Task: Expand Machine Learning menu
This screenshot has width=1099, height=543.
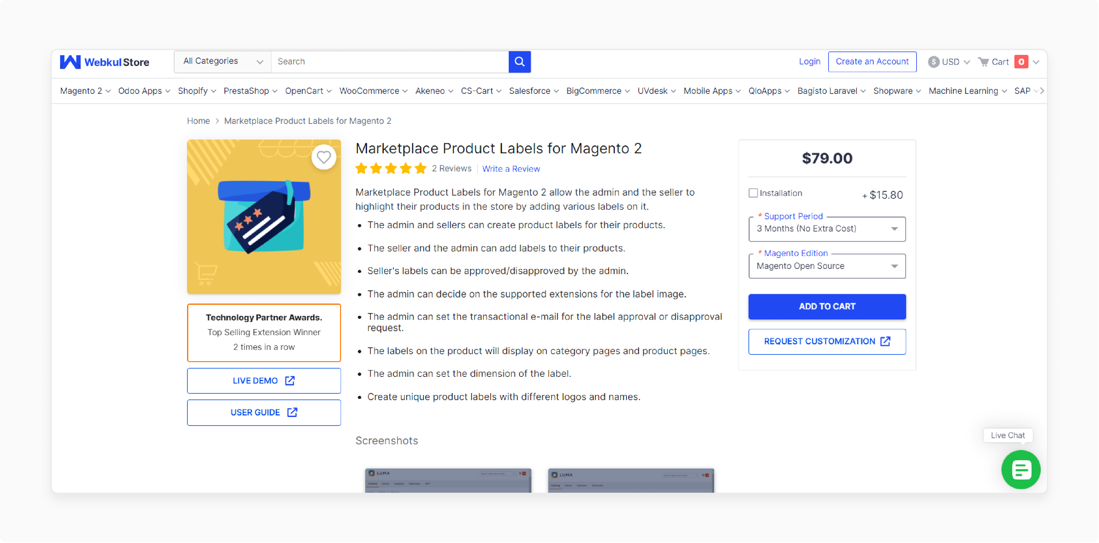Action: 967,91
